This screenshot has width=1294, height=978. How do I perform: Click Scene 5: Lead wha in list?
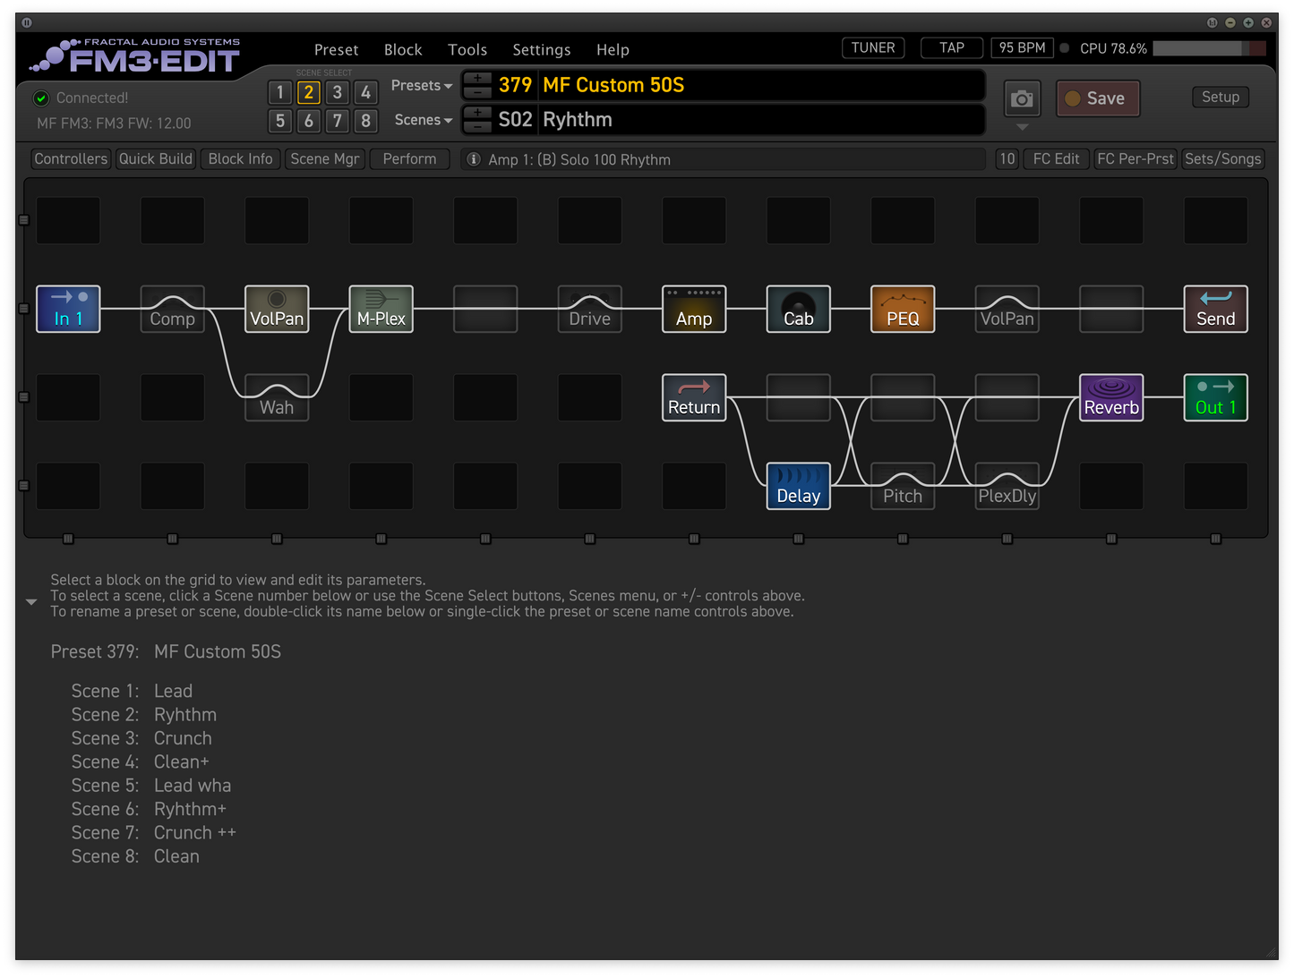[x=151, y=786]
